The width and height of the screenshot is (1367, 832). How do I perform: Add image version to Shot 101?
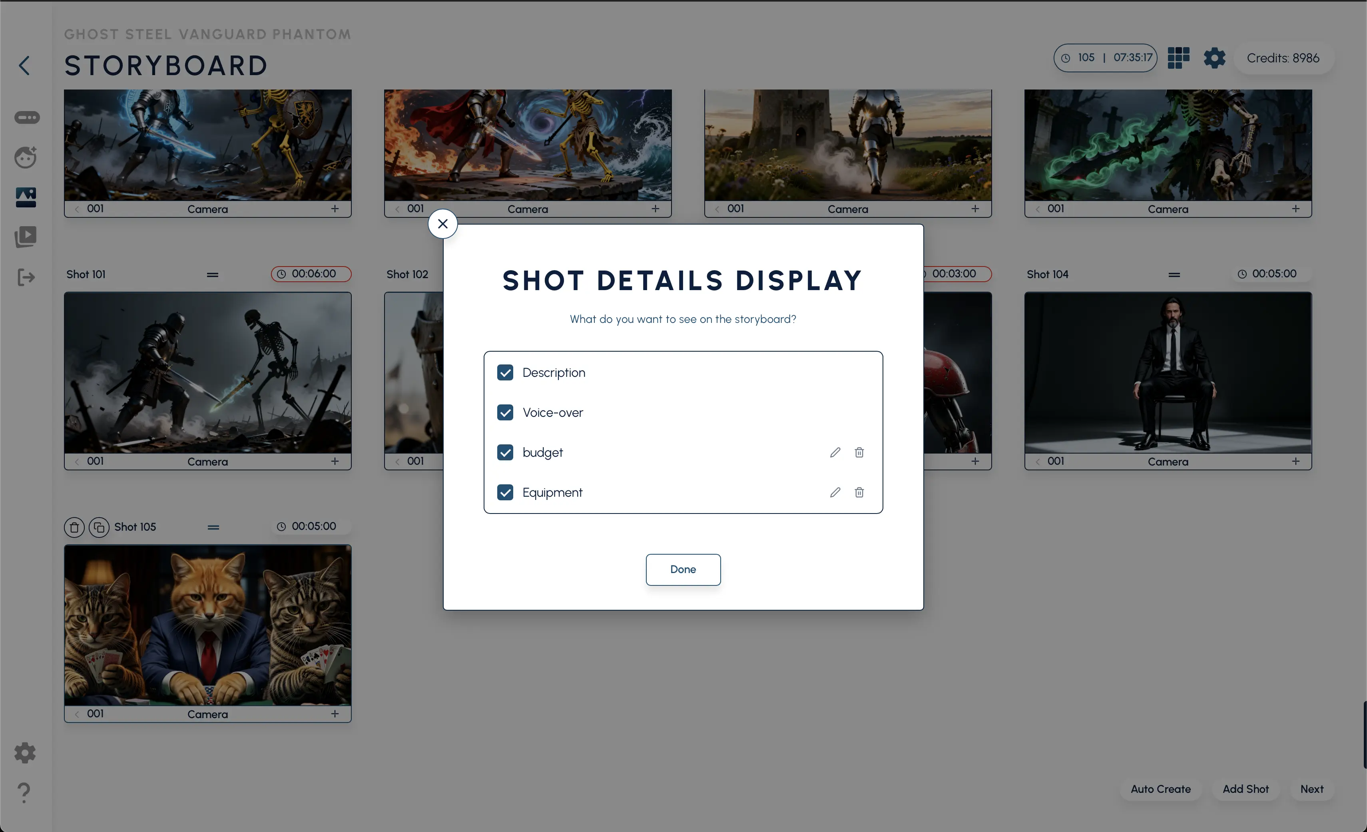[x=335, y=461]
